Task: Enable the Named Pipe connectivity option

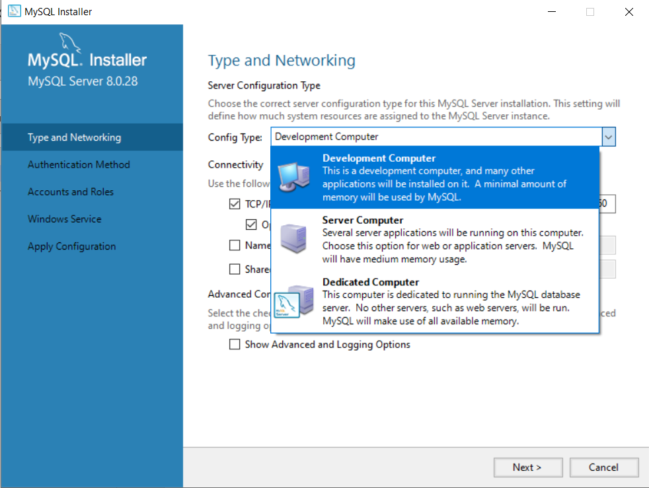Action: tap(235, 245)
